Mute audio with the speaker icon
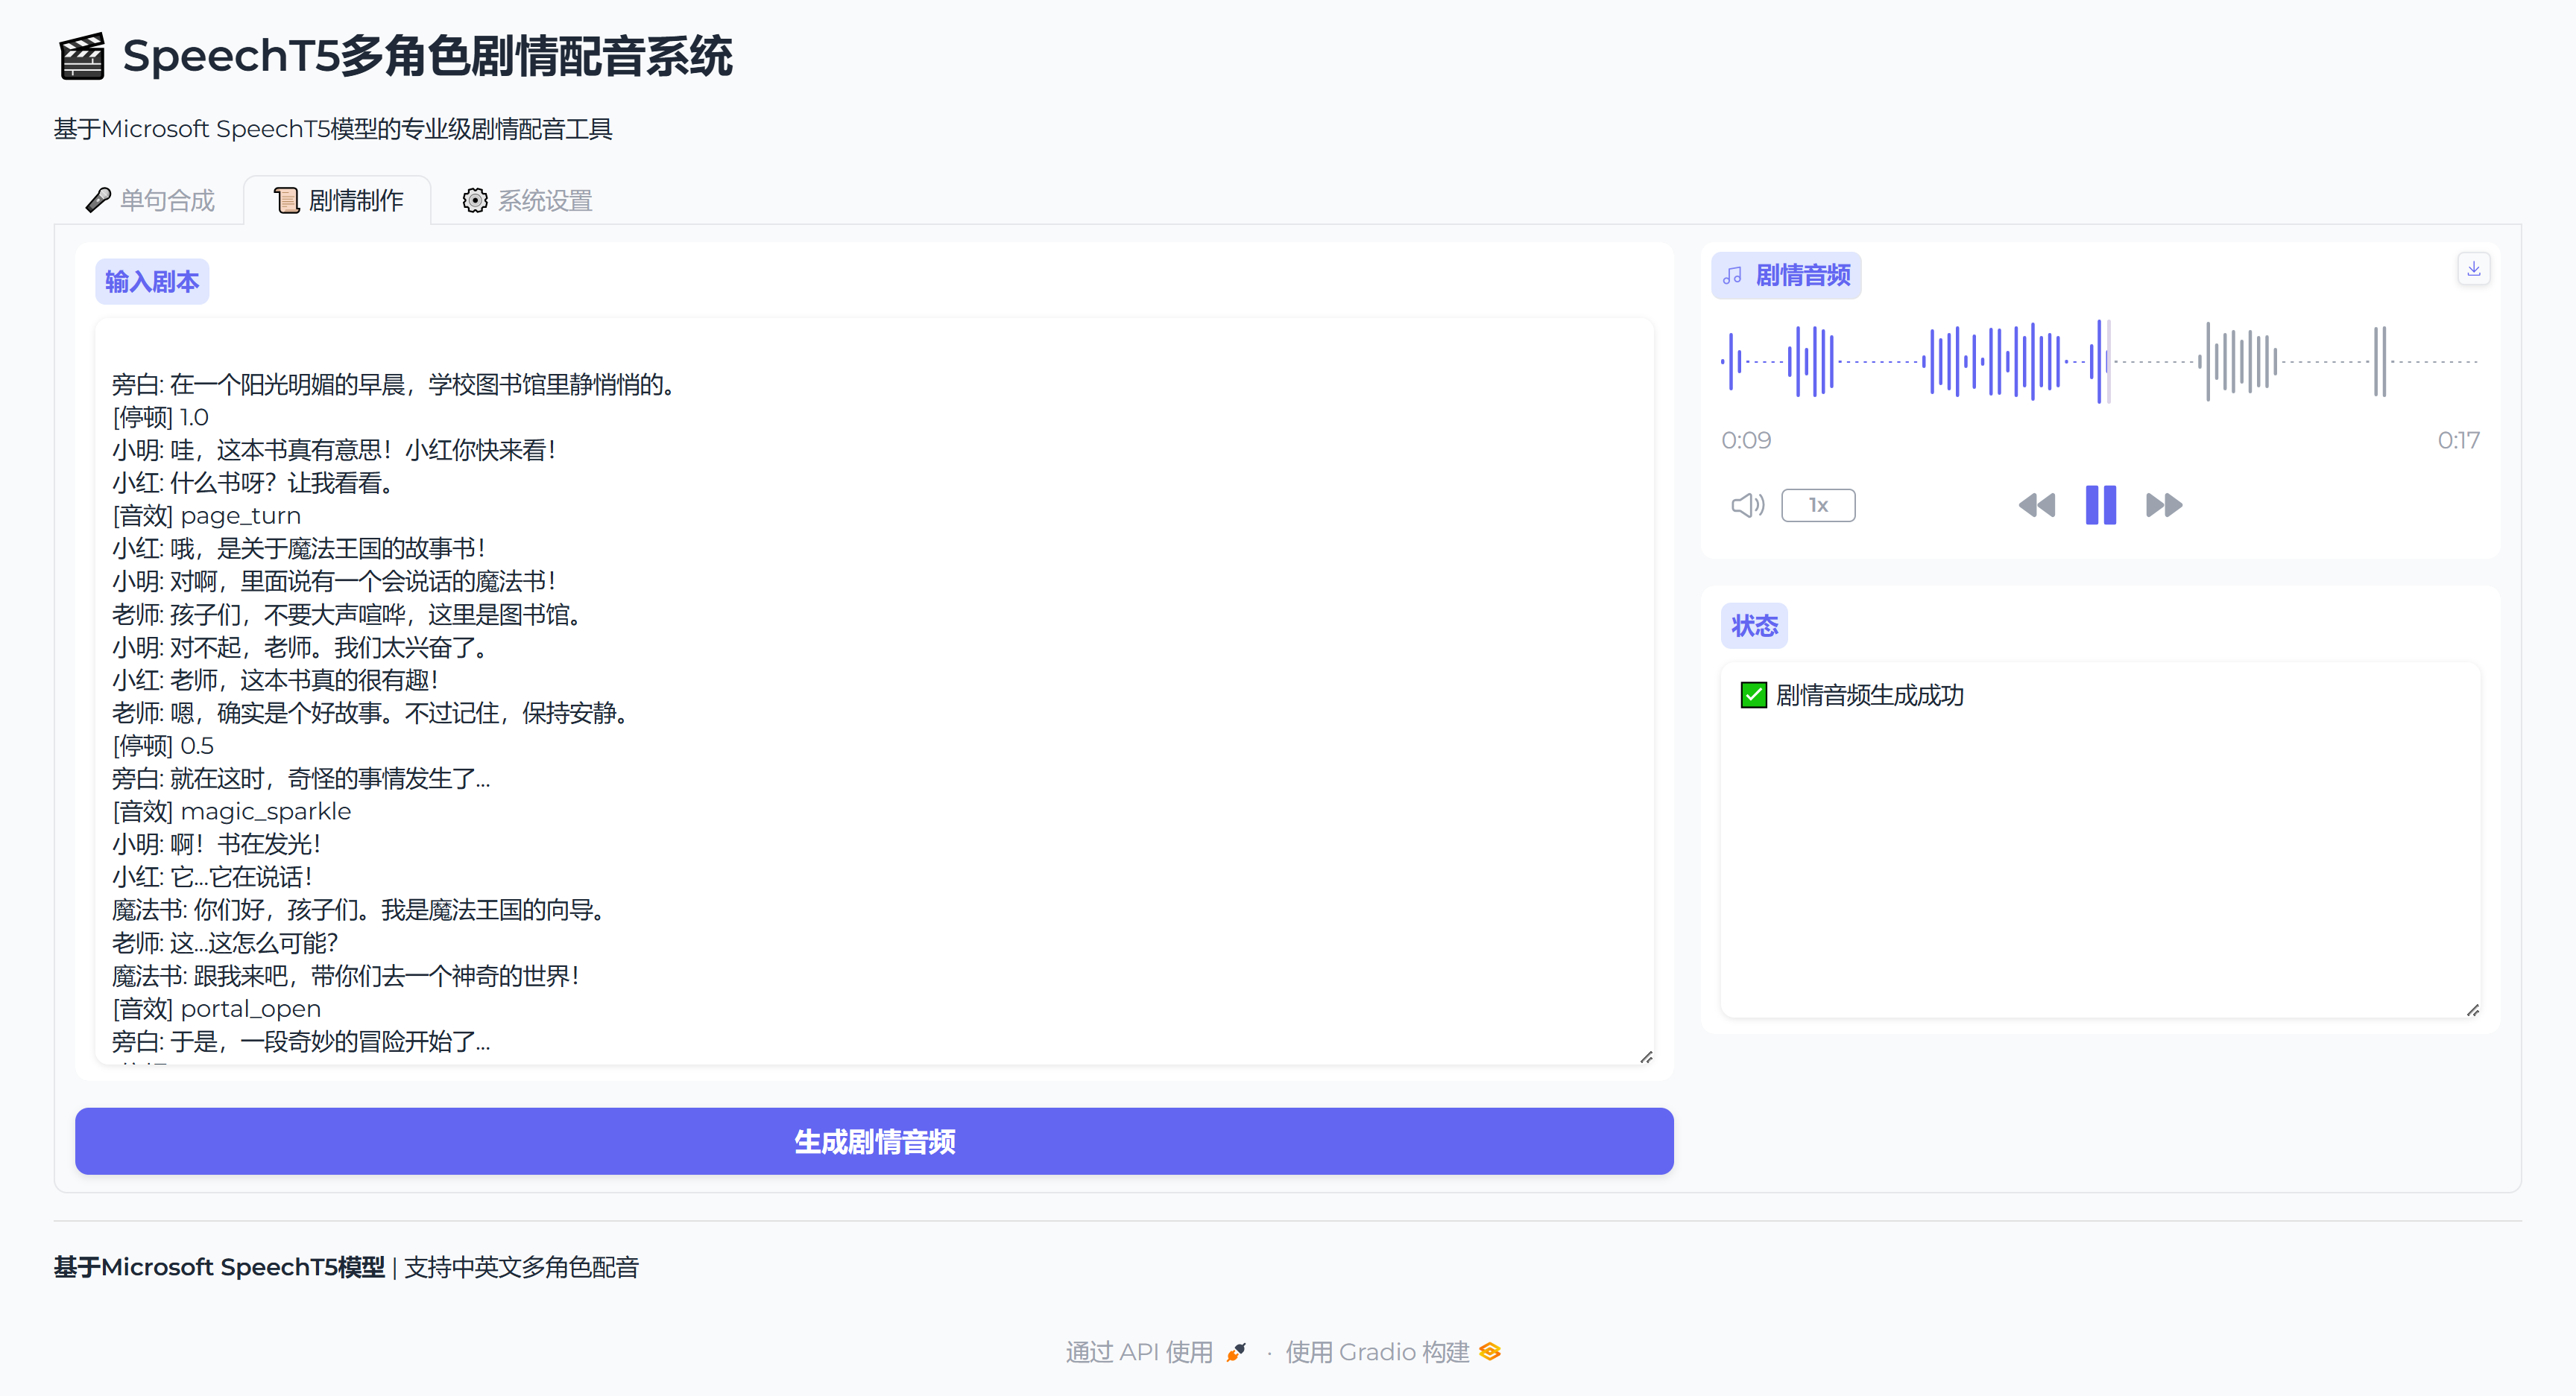Viewport: 2576px width, 1396px height. point(1747,506)
